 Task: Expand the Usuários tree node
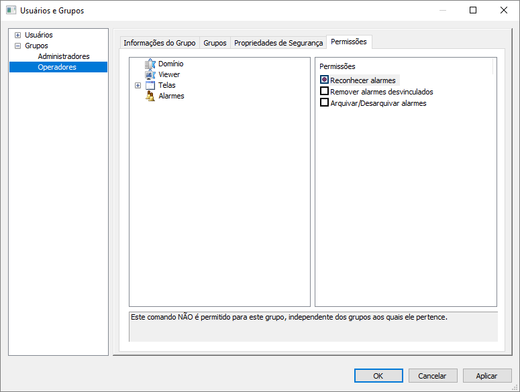17,35
